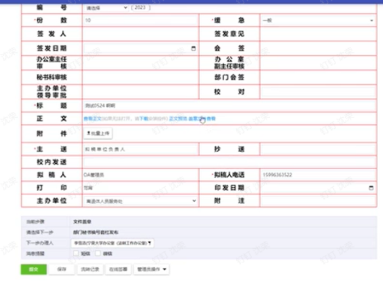
Task: Focus the 份数 copies input field
Action: coord(140,20)
